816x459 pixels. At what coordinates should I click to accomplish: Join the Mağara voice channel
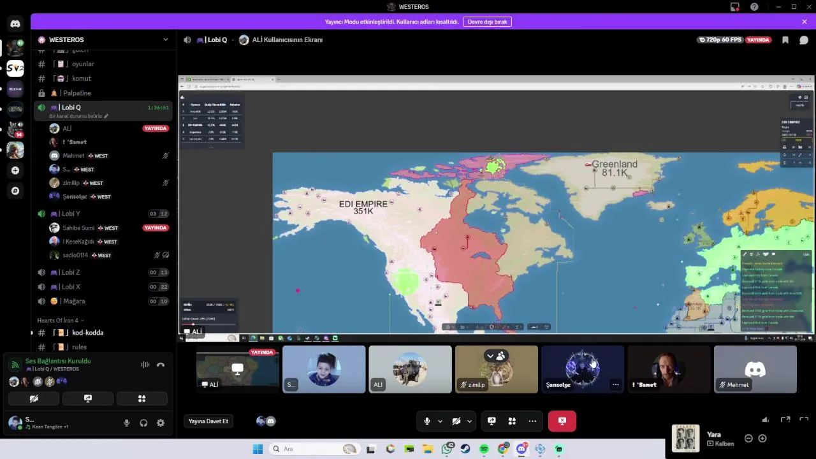coord(103,301)
